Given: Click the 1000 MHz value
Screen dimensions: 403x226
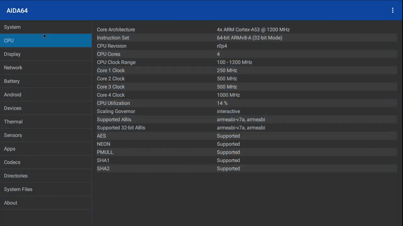Looking at the screenshot, I should [x=228, y=95].
